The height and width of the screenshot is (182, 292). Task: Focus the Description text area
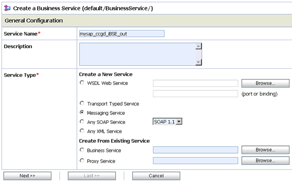pos(137,54)
